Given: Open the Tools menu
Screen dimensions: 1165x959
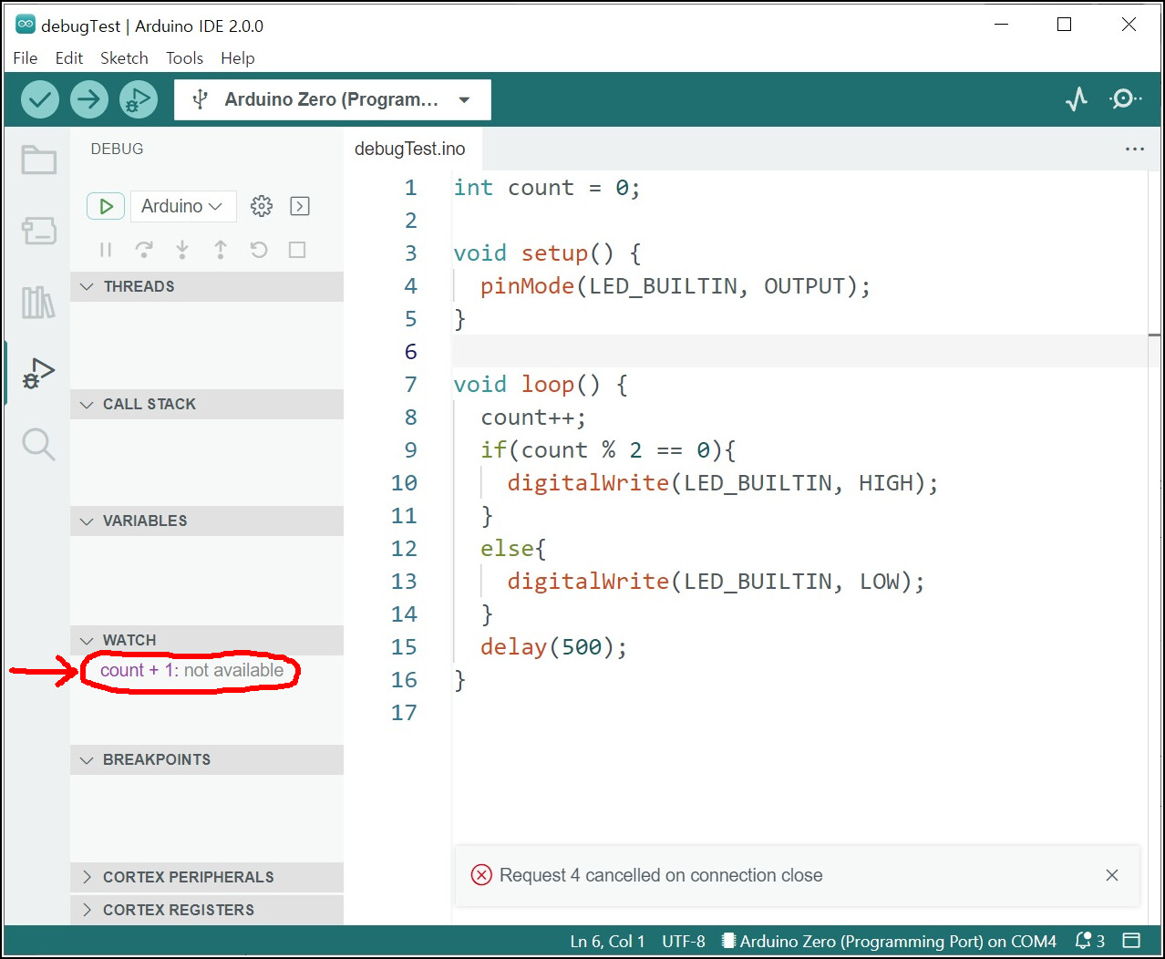Looking at the screenshot, I should (x=185, y=58).
